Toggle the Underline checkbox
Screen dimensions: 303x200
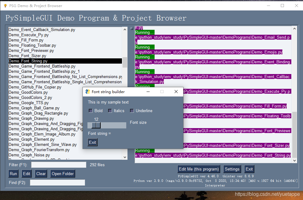(132, 111)
